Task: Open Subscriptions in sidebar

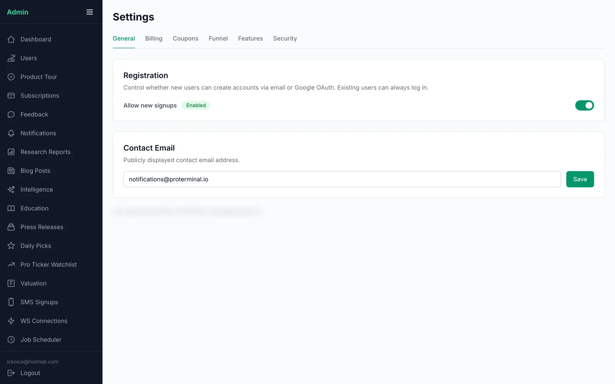Action: (x=40, y=96)
